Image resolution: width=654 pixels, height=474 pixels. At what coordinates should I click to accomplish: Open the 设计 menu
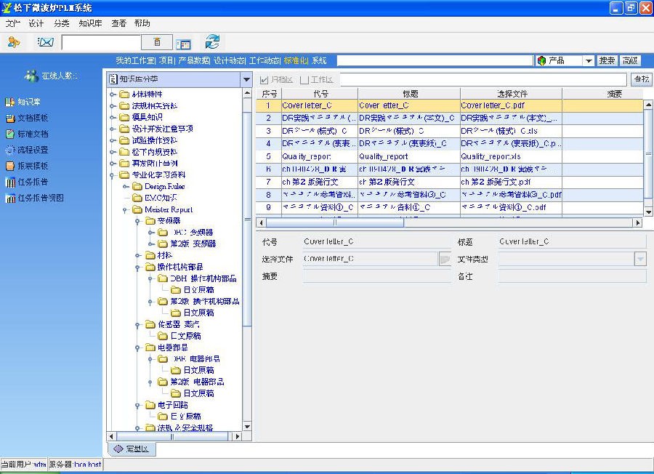[36, 23]
